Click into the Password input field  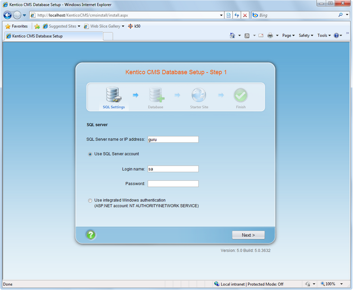point(173,184)
